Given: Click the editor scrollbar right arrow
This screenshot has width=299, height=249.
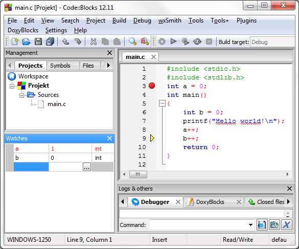Looking at the screenshot, I should 288,174.
